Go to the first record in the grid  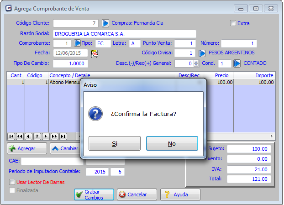12,136
